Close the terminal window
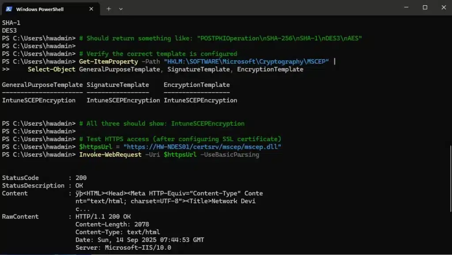452x255 pixels. [x=444, y=7]
